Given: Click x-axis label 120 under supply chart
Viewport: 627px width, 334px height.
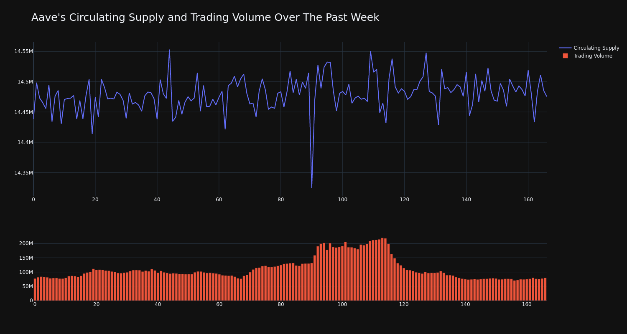Looking at the screenshot, I should [405, 200].
